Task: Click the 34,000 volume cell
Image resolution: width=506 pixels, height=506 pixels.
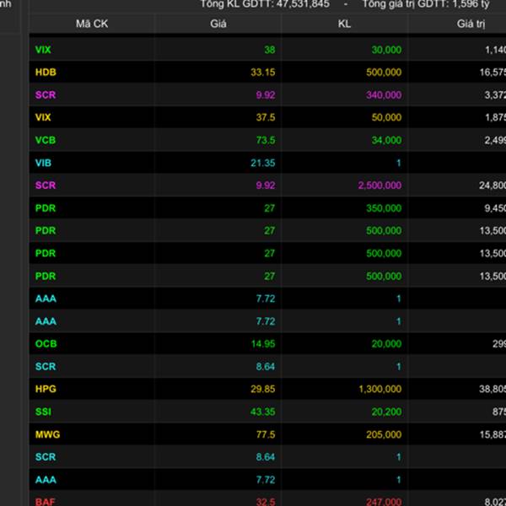Action: [x=386, y=140]
